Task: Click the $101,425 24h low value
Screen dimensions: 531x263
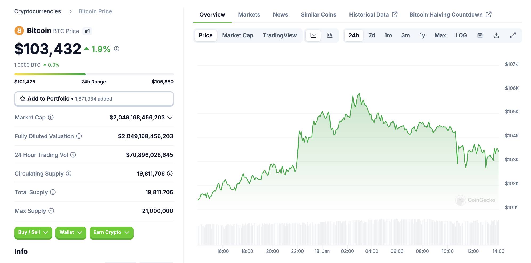Action: point(25,82)
